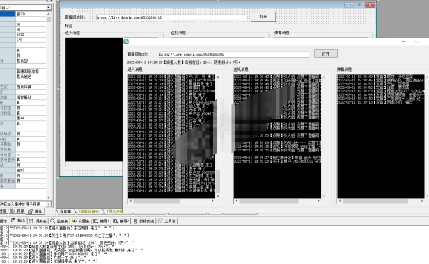The height and width of the screenshot is (264, 429).
Task: Click left arrow of 弹幕消息 horizontal scrollbar
Action: pyautogui.click(x=340, y=201)
